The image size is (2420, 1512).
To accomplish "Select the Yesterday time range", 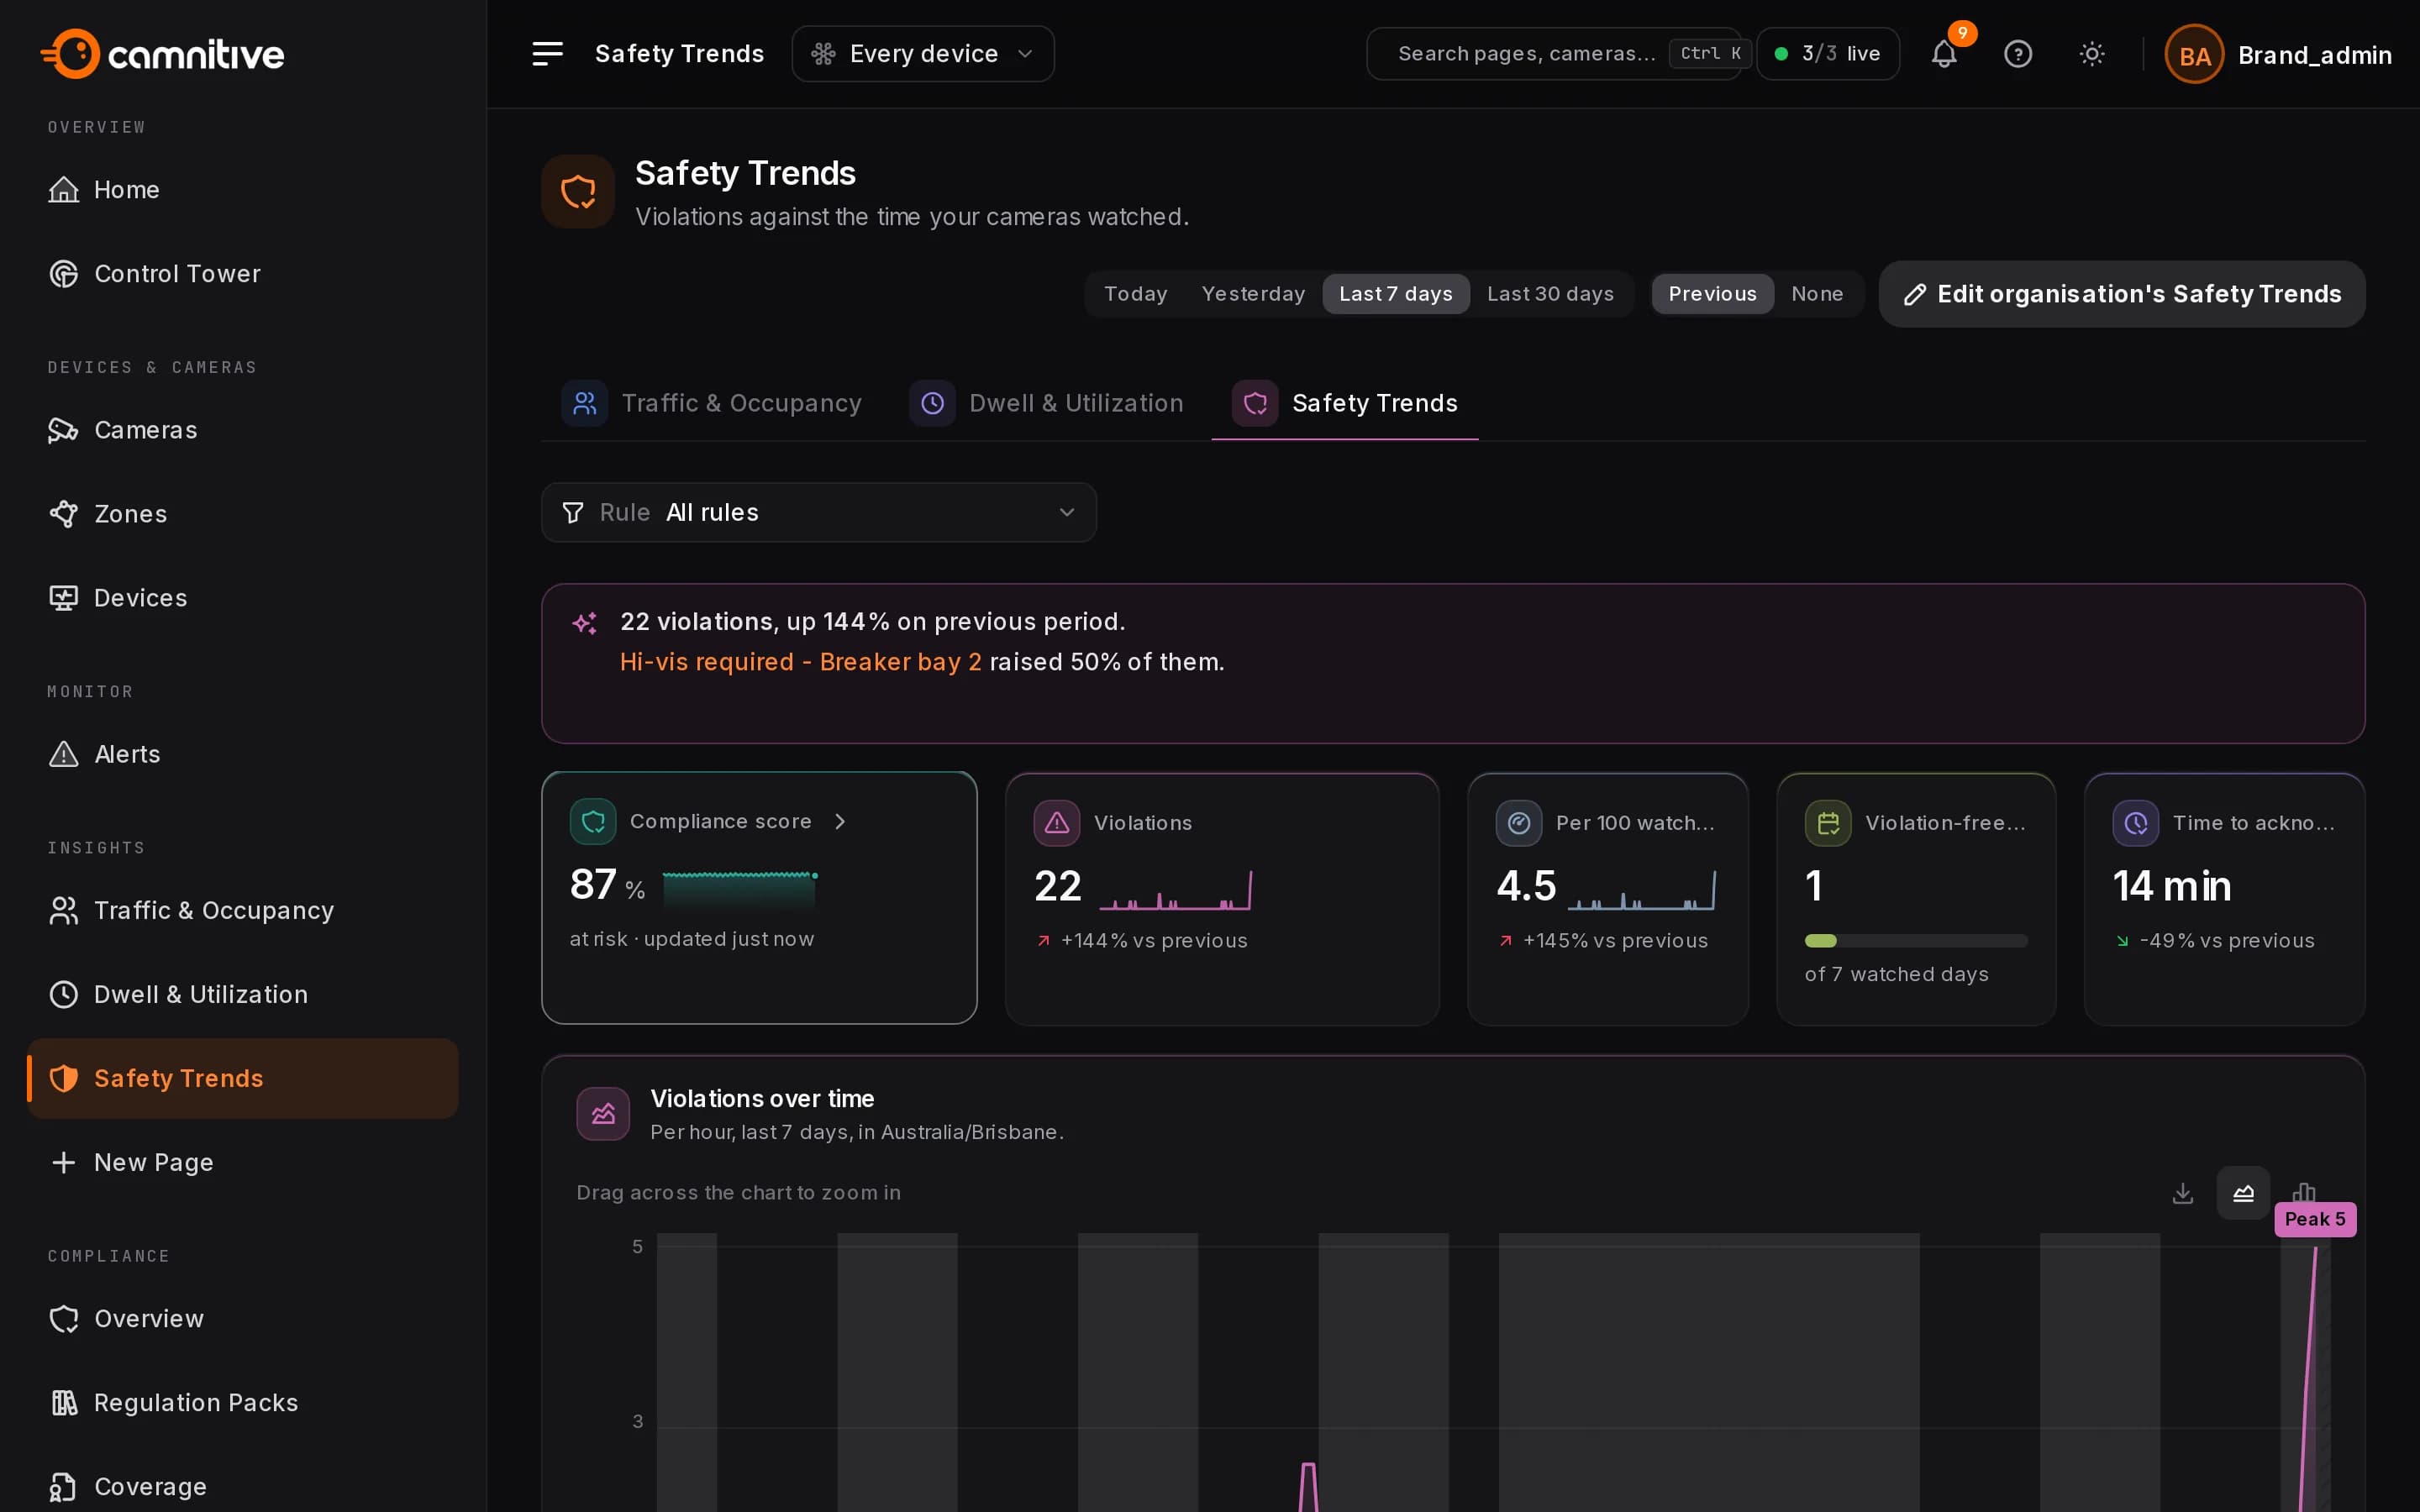I will point(1253,294).
